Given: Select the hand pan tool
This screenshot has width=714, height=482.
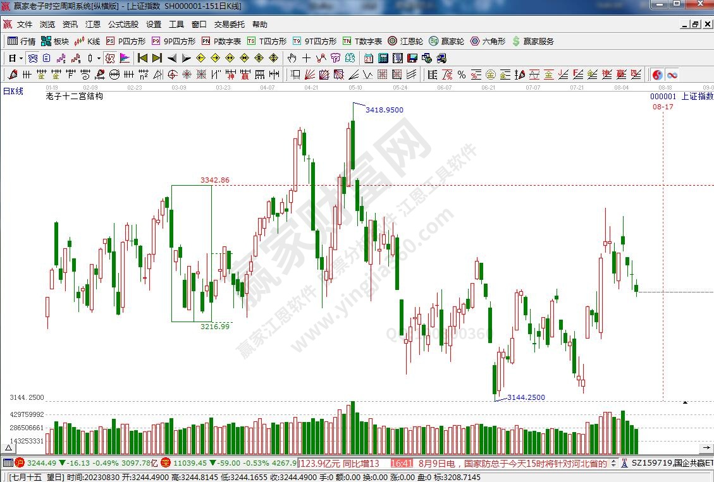Looking at the screenshot, I should [x=292, y=58].
